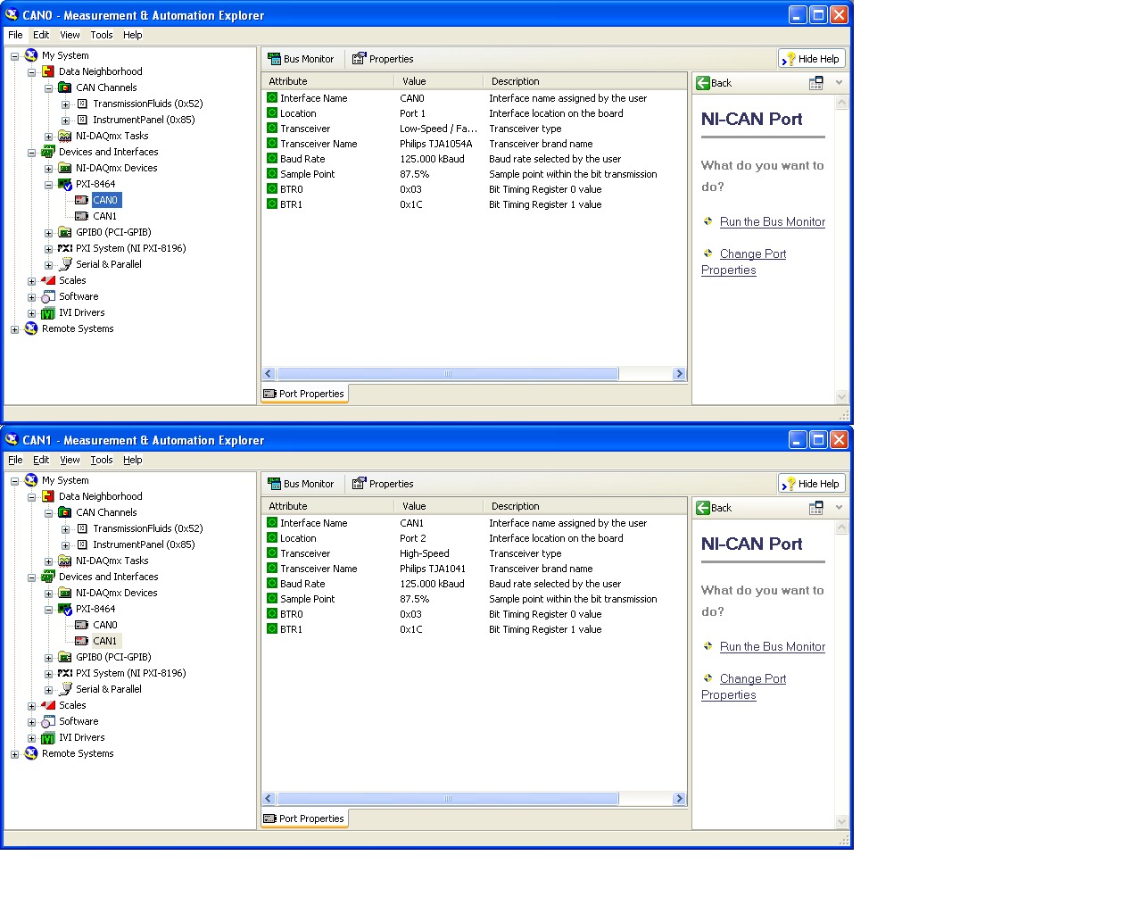Screen dimensions: 1142x914
Task: Open Help menu in CAN1 window
Action: (x=133, y=460)
